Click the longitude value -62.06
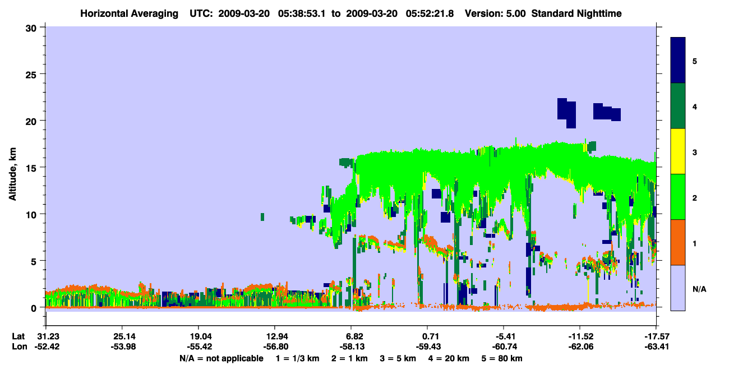Image resolution: width=729 pixels, height=374 pixels. coord(580,347)
